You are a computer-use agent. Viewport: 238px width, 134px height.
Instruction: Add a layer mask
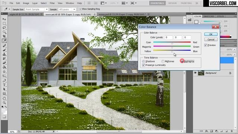[212, 131]
